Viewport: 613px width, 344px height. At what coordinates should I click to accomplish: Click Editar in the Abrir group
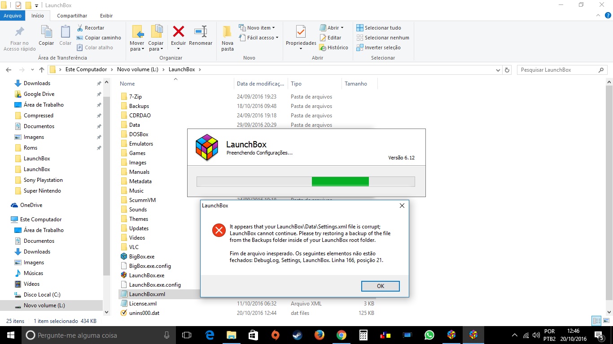330,38
